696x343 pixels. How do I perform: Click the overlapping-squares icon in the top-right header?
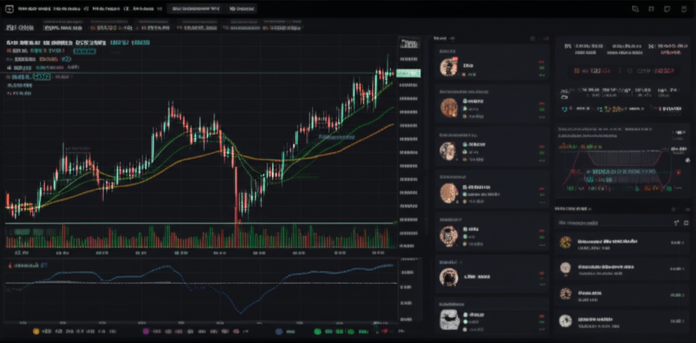(636, 9)
